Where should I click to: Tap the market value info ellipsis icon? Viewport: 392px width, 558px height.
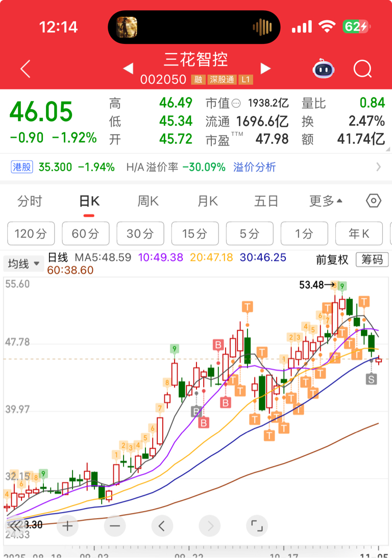236,104
